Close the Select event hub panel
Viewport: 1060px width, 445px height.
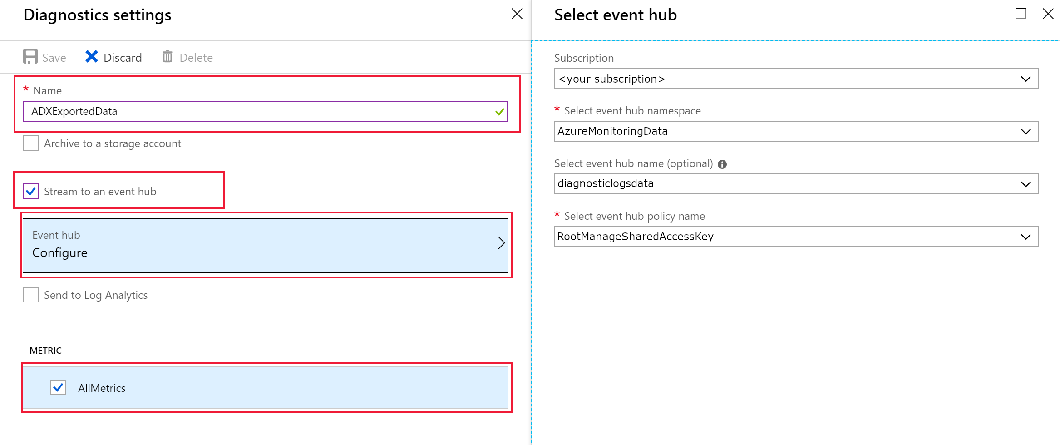click(x=1048, y=14)
